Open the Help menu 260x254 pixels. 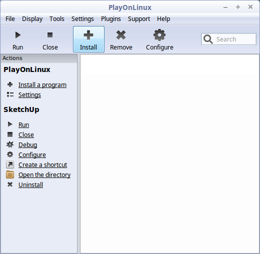[x=163, y=19]
